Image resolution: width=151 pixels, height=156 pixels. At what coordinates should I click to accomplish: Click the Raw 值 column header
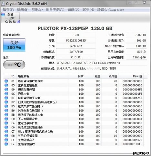coord(131,76)
